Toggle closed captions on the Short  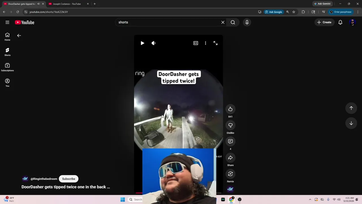pyautogui.click(x=196, y=43)
